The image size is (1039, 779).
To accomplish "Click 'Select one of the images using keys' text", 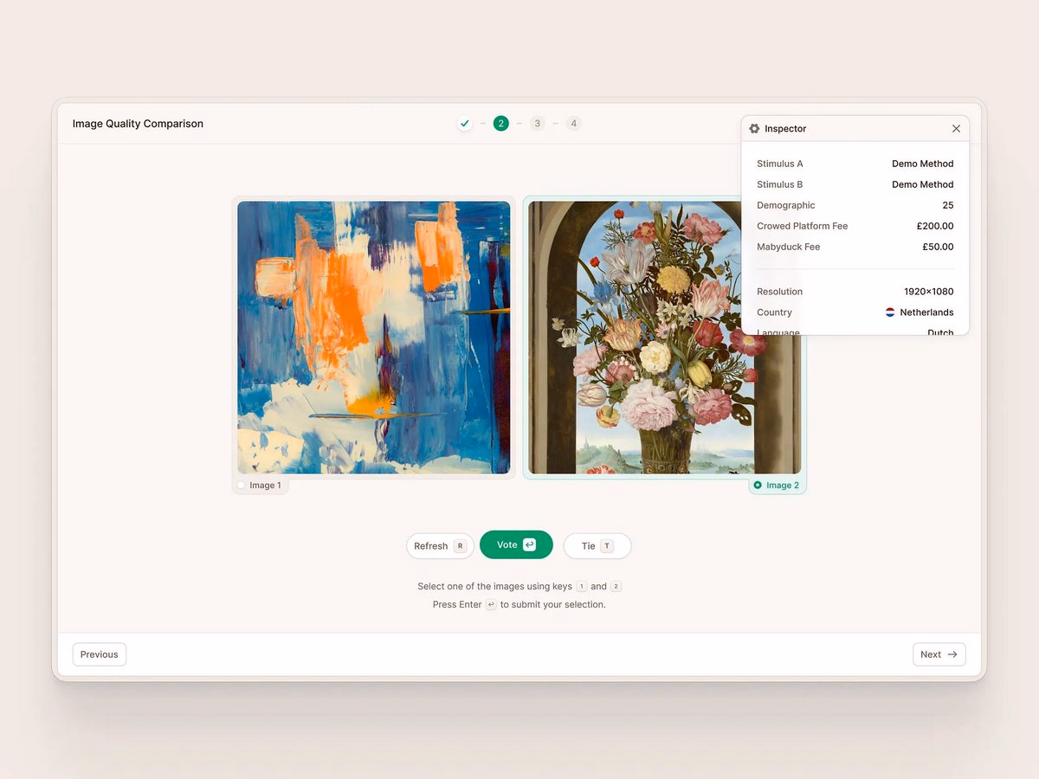I will tap(494, 587).
